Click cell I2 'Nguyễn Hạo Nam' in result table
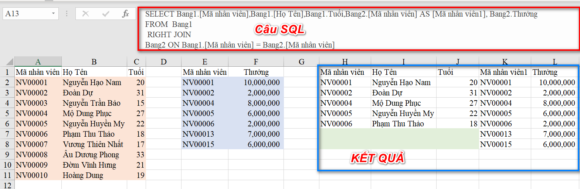 point(404,82)
